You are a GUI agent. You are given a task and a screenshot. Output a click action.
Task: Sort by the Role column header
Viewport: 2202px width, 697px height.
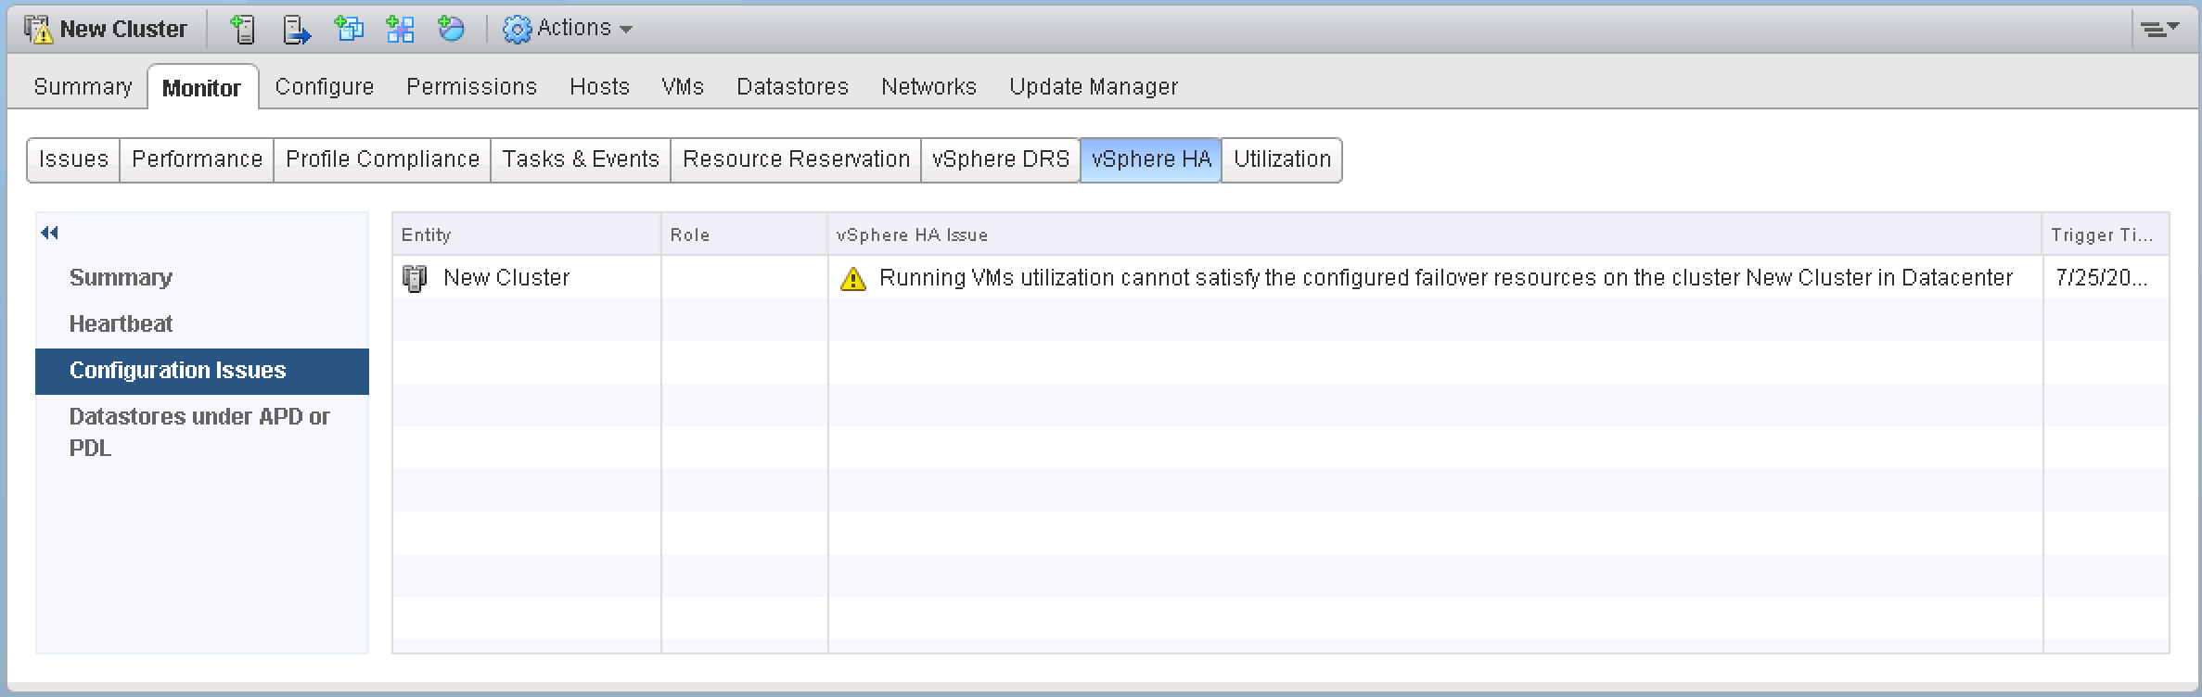point(745,234)
